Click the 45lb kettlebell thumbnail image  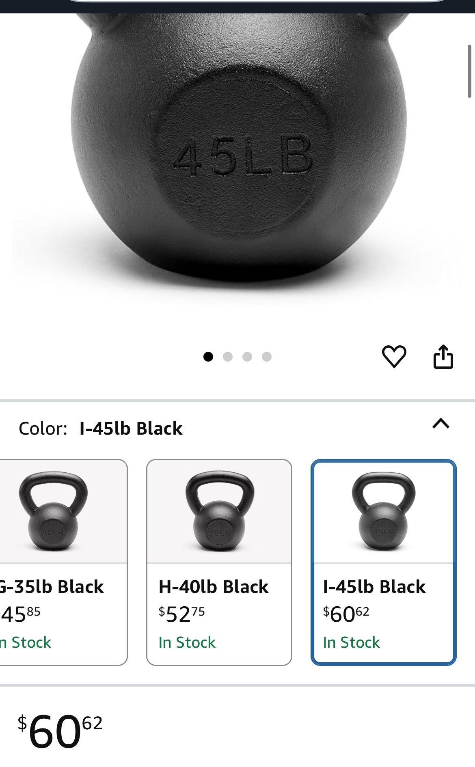[x=384, y=511]
